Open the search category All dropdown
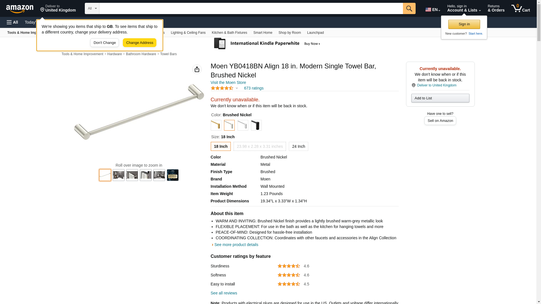Image resolution: width=541 pixels, height=304 pixels. point(92,8)
